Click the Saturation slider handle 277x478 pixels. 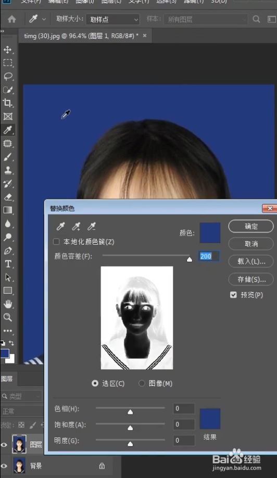130,428
